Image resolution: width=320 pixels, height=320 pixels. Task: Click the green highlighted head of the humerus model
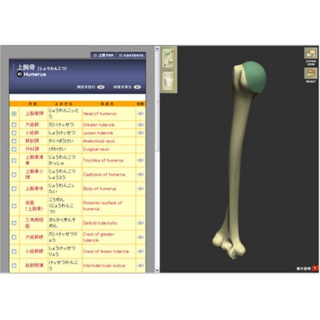coord(255,77)
